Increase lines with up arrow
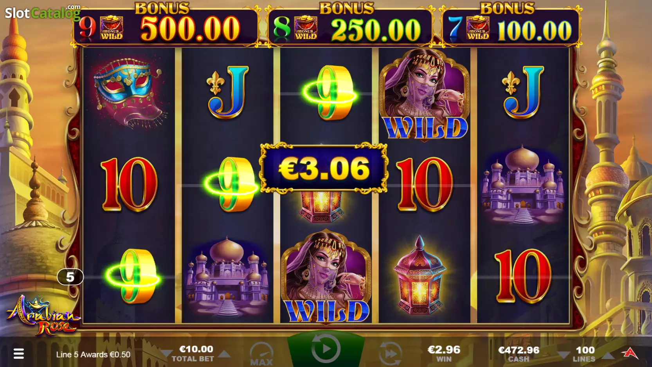This screenshot has width=652, height=367. 608,355
